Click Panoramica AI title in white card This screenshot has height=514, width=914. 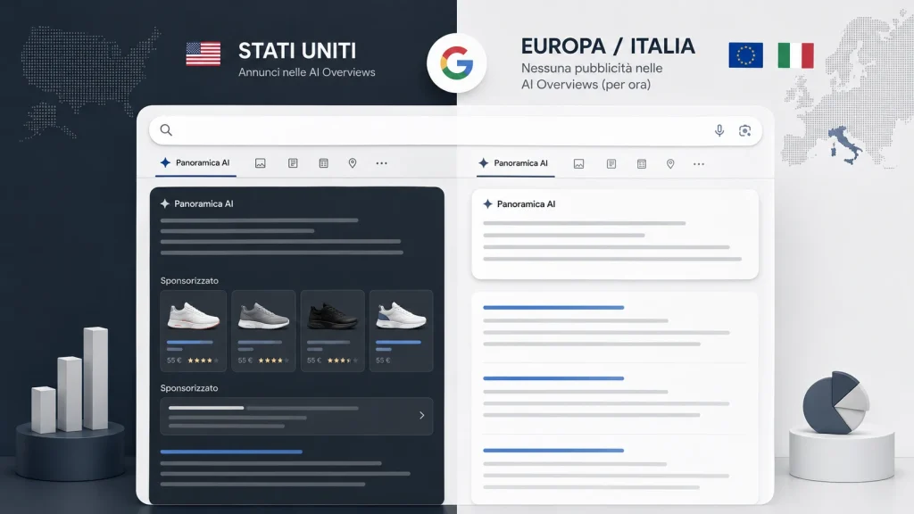(x=526, y=204)
